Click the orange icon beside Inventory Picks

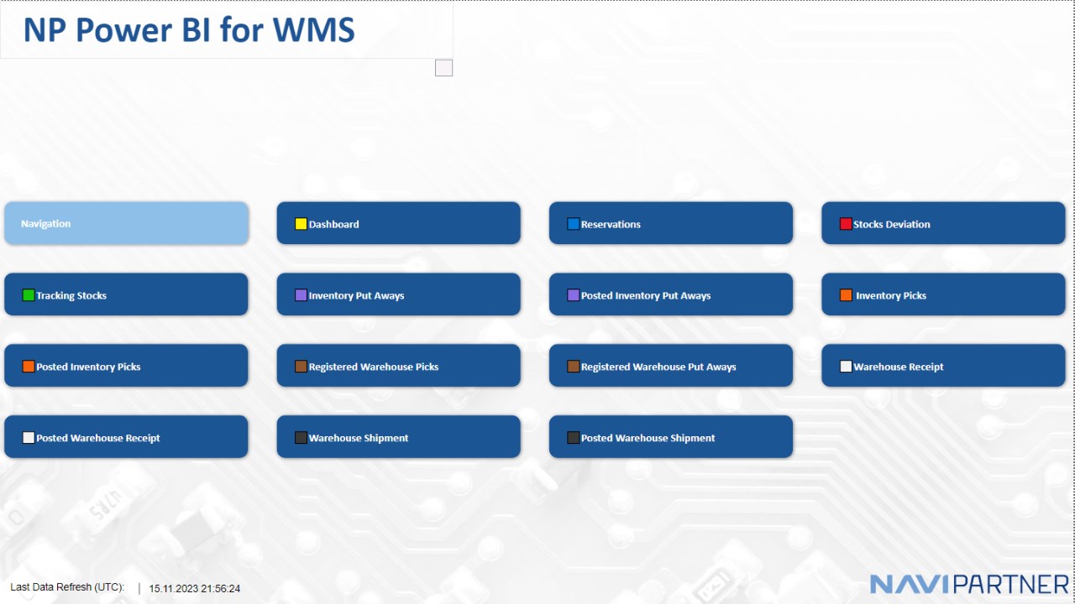click(846, 295)
